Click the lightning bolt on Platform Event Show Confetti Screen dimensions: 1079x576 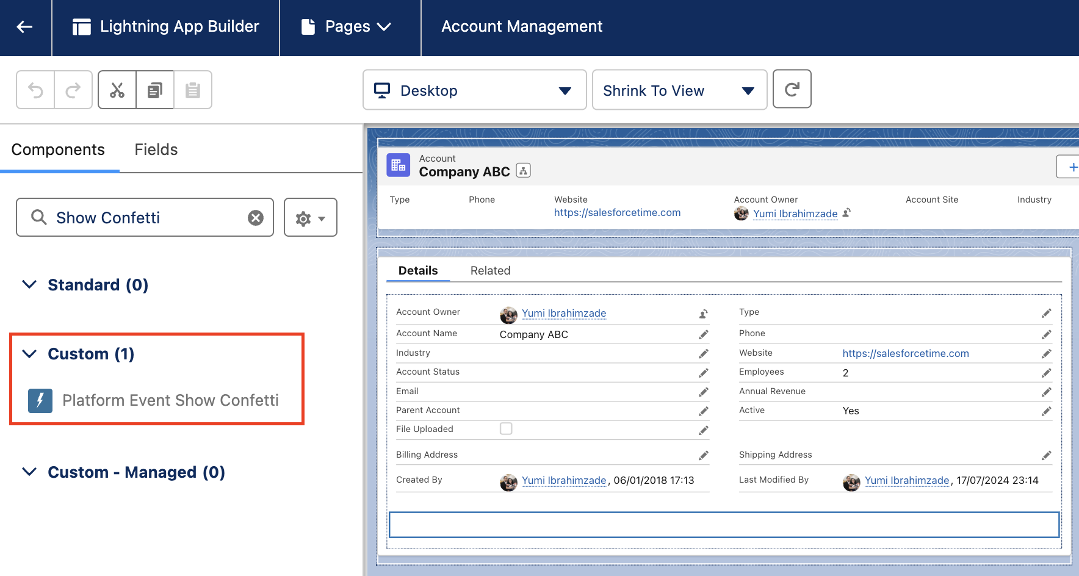tap(40, 400)
